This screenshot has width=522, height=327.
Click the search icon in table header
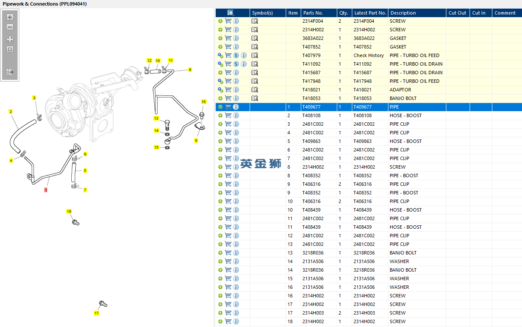230,13
